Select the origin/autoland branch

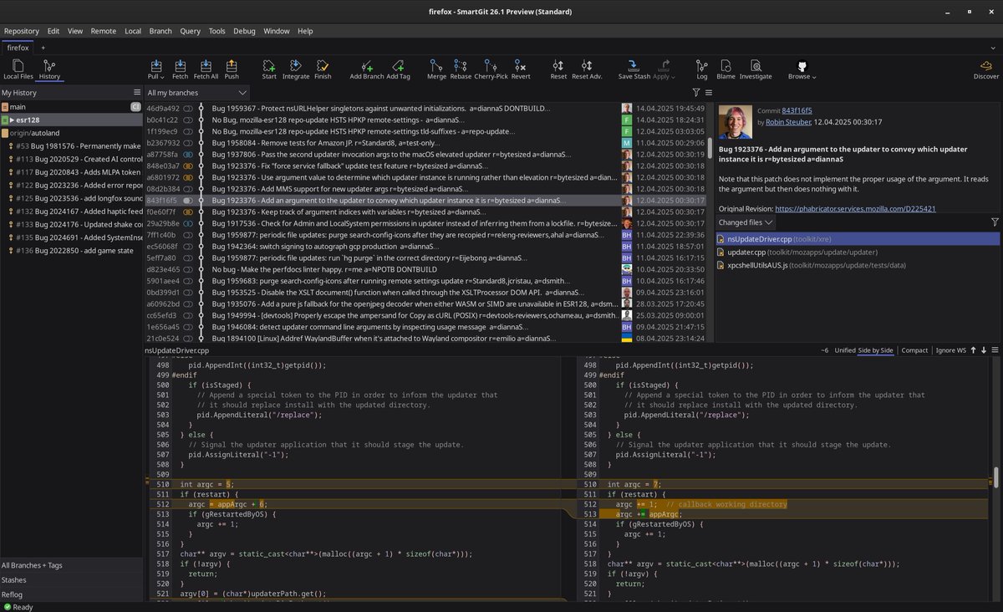coord(71,133)
